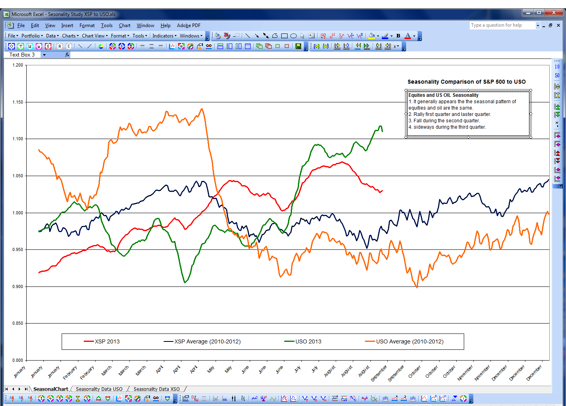
Task: Click the 50 button in side toolbar
Action: (x=557, y=75)
